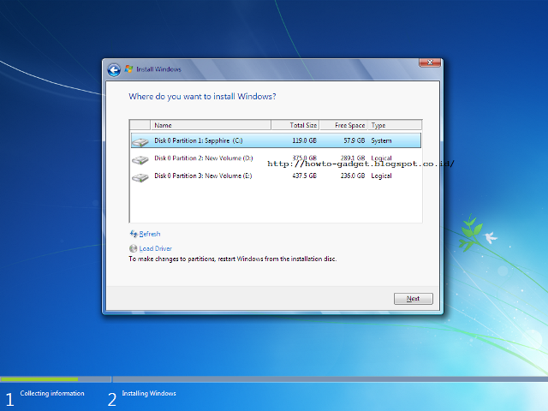This screenshot has height=411, width=548.
Task: Refresh the partition list
Action: pos(150,234)
